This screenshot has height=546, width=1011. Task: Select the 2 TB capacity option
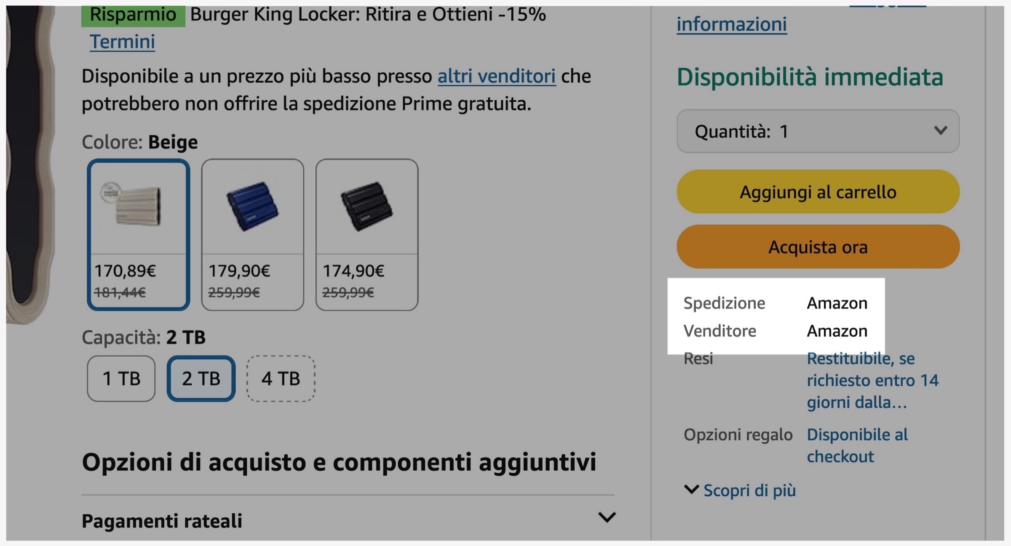pos(201,378)
